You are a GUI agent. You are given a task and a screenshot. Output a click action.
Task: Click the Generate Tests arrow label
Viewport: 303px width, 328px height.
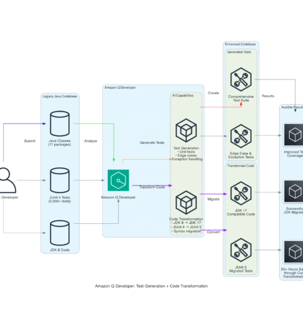(x=152, y=143)
